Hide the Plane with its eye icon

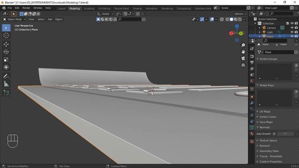(x=292, y=36)
